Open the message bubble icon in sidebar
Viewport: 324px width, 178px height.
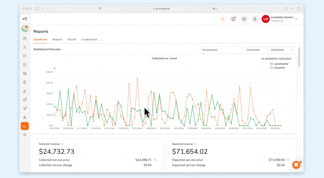(x=25, y=56)
